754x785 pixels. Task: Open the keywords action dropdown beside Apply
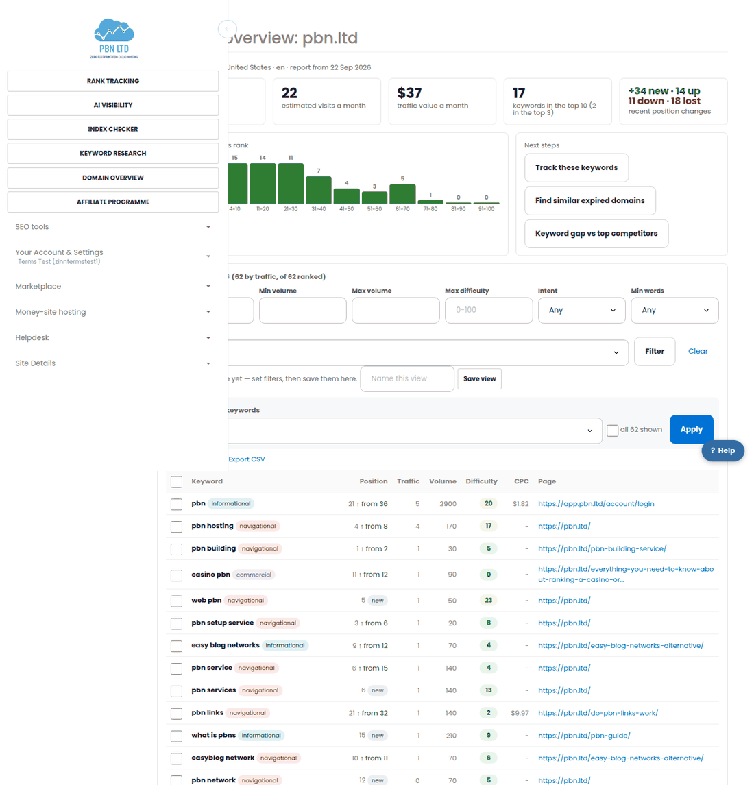point(415,431)
